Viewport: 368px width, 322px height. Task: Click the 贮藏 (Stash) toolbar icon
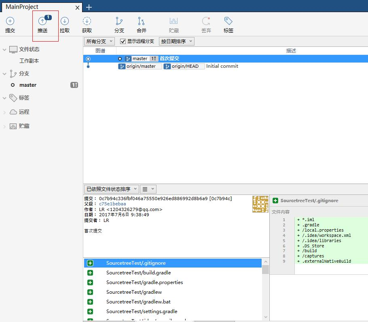tap(173, 21)
